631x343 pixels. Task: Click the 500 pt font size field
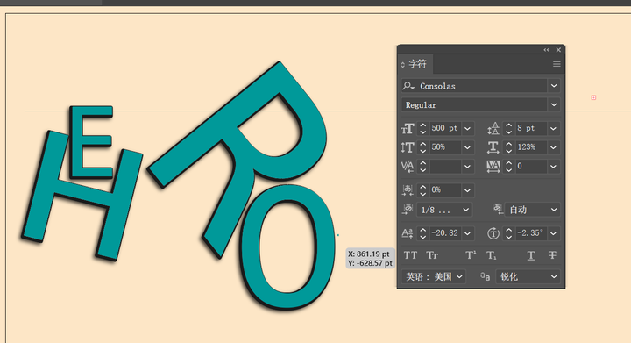[x=445, y=128]
